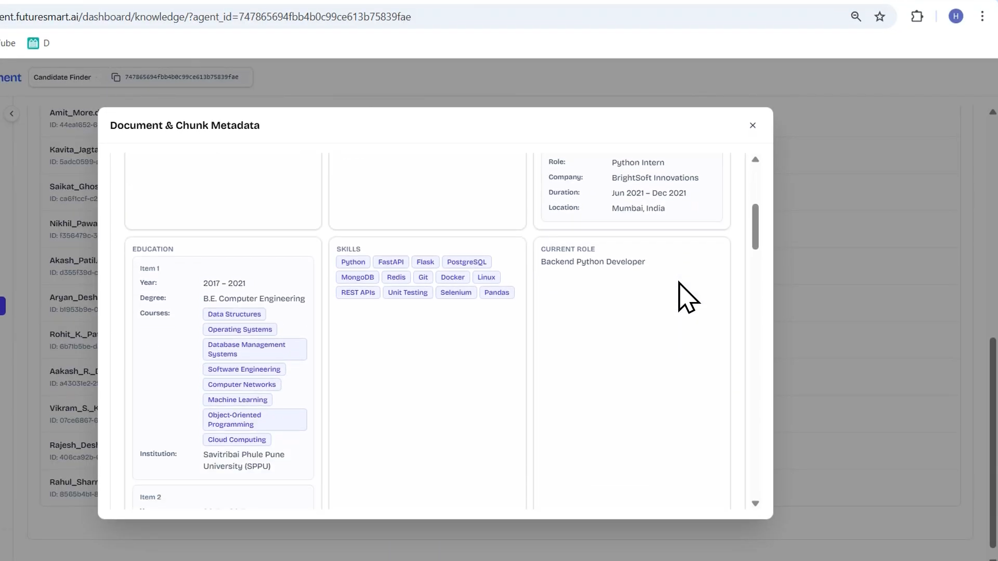Select the REST APIs skill tag
Screen dimensions: 998x561
pyautogui.click(x=358, y=292)
